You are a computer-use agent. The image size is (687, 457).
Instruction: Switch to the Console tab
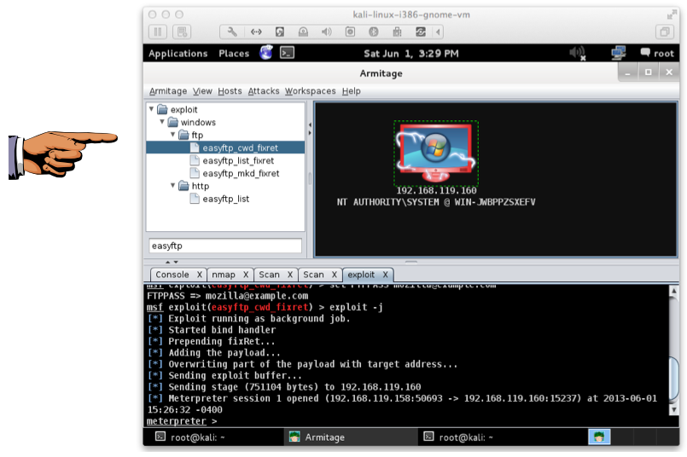(172, 275)
